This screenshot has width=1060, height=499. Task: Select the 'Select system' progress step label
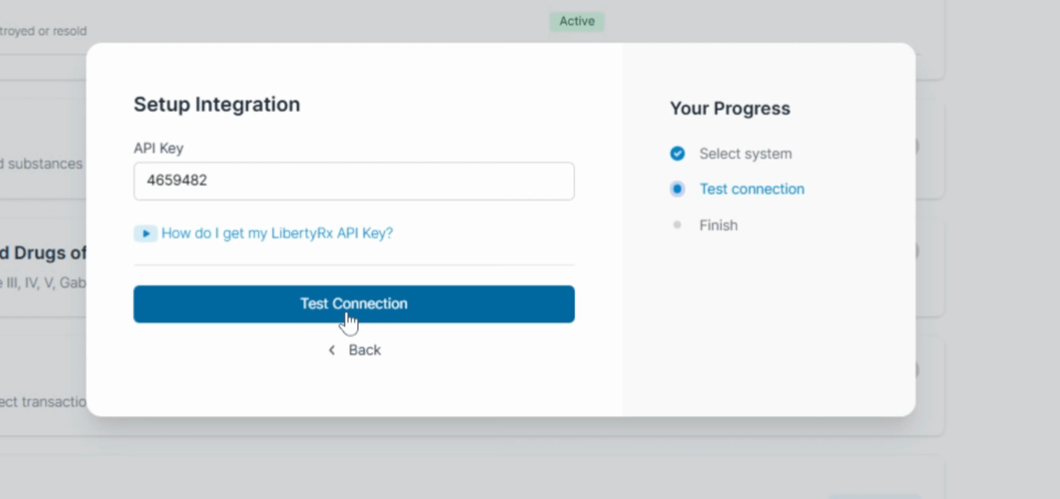point(745,154)
